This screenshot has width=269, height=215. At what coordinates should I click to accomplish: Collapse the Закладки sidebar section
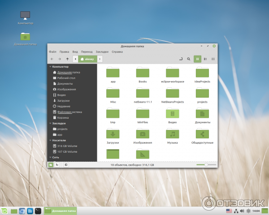click(x=50, y=123)
